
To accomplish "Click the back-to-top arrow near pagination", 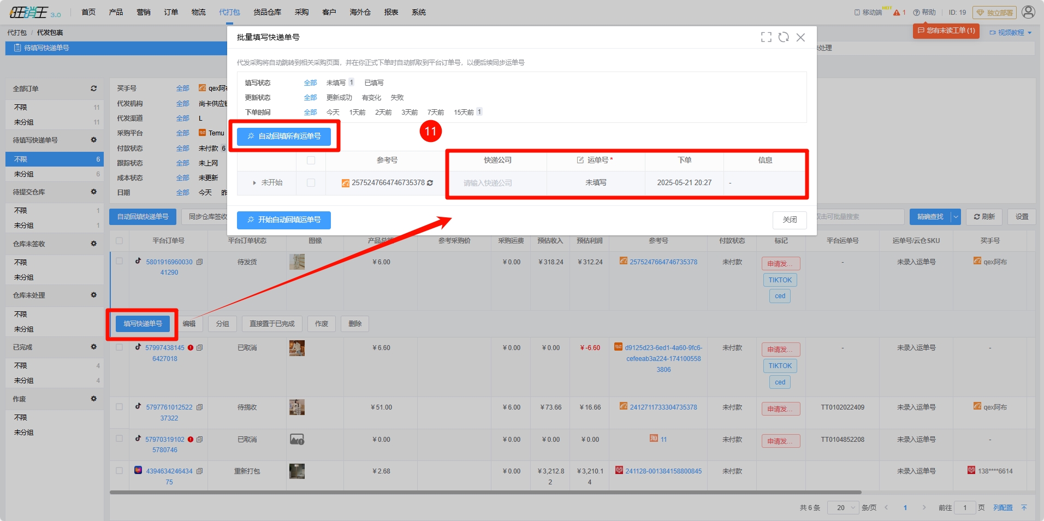I will [1024, 508].
